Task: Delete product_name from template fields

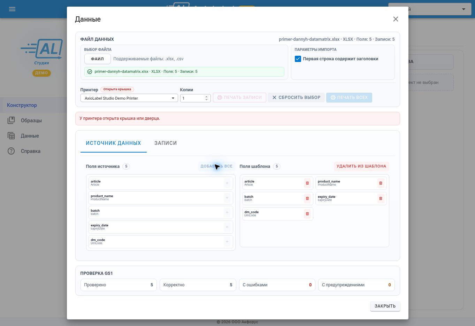Action: (381, 183)
